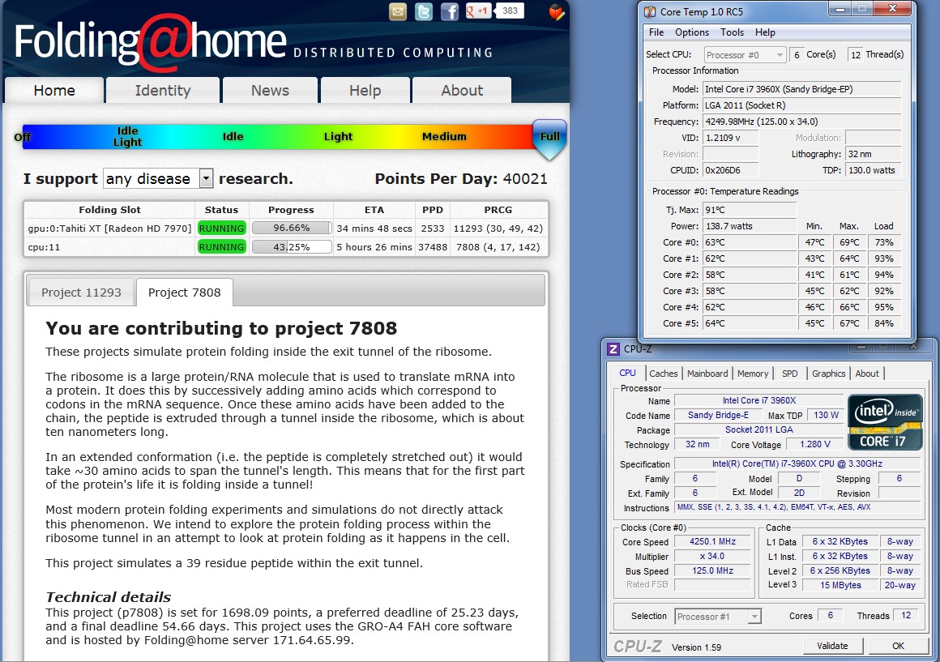Click the Google +1 button
Image resolution: width=940 pixels, height=662 pixels.
click(478, 11)
